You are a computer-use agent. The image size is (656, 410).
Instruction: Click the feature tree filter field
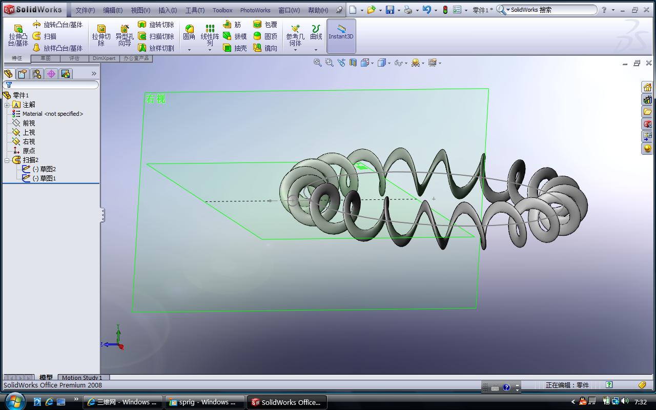tap(51, 85)
